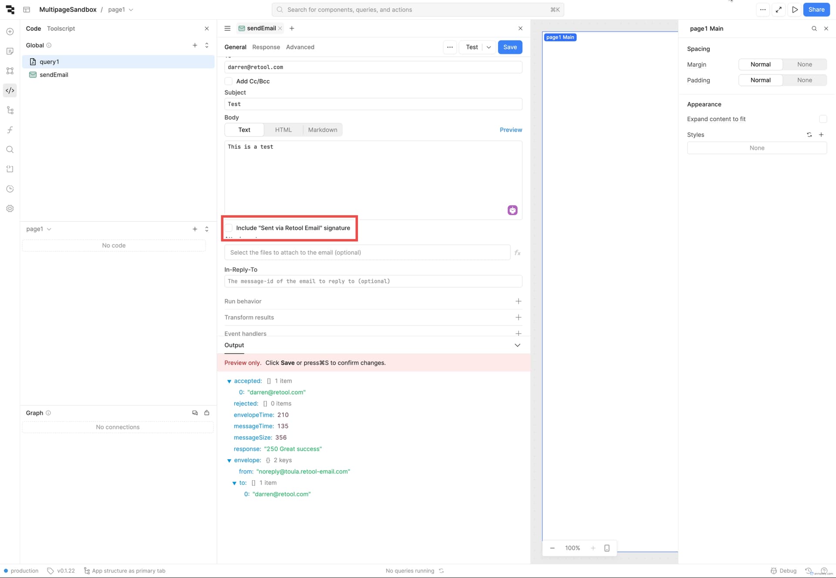Toggle the fullscreen expand arrows icon
This screenshot has width=836, height=578.
pos(779,10)
